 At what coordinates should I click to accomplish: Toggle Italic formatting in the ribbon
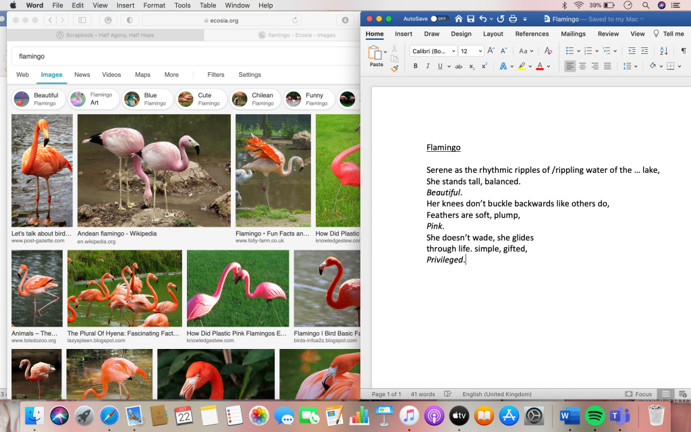click(428, 66)
